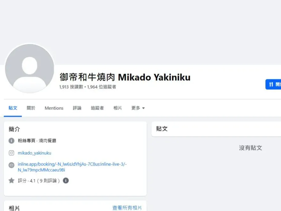This screenshot has height=211, width=281.
Task: Open the 相片 tab
Action: point(118,108)
